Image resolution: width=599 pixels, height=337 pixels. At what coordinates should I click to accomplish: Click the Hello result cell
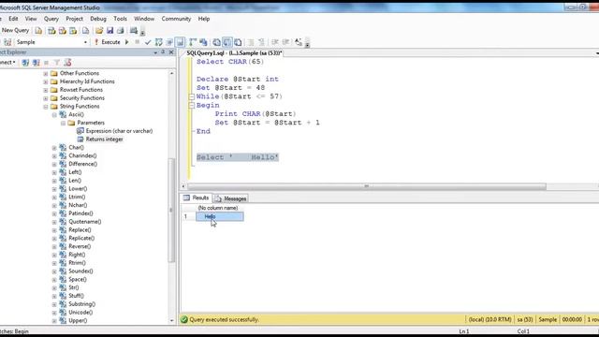pos(220,216)
